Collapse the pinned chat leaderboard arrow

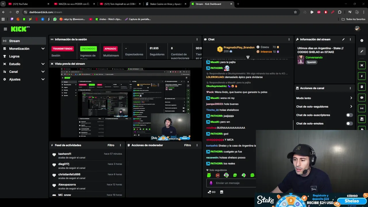[248, 57]
